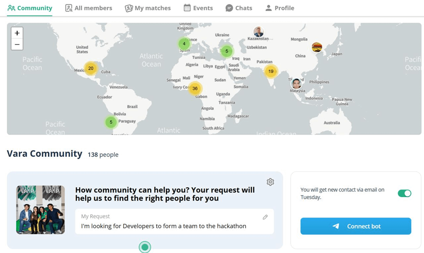The height and width of the screenshot is (253, 424).
Task: Open the India cluster marker showing 19
Action: (x=271, y=71)
